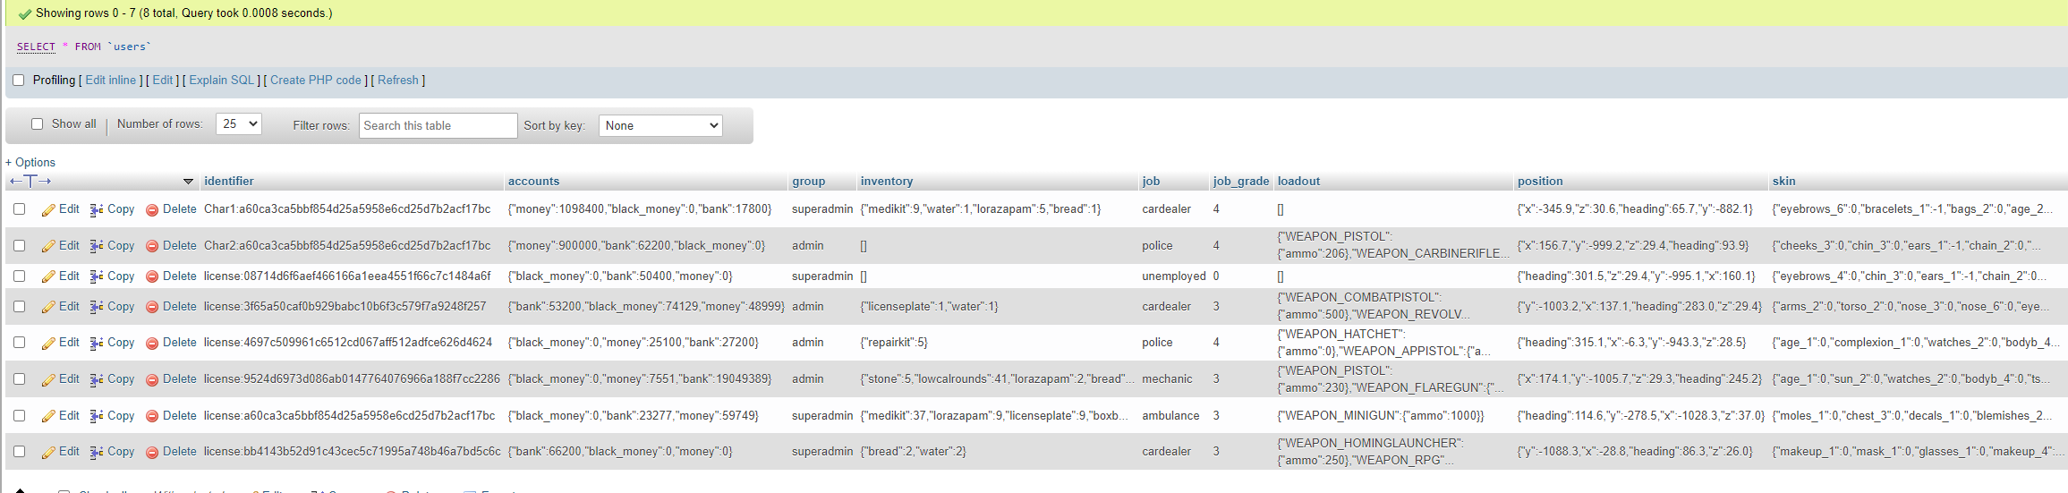Screen dimensions: 2068x493
Task: Click Delete icon for license:08714d6f row
Action: [x=152, y=276]
